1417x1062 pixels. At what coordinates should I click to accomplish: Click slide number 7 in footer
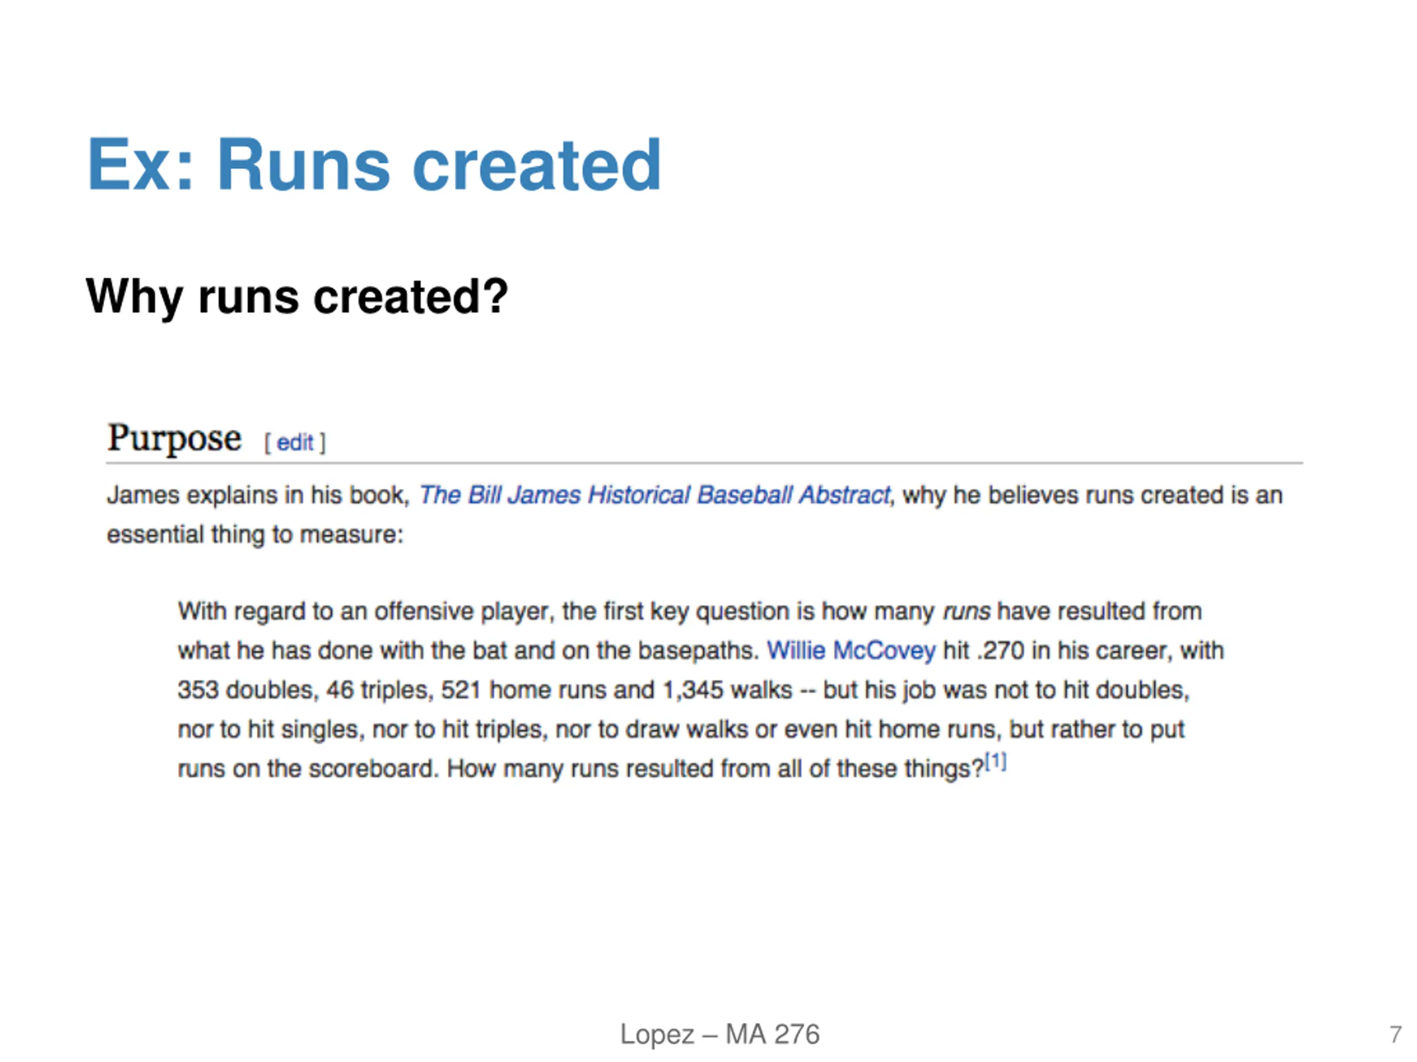click(1396, 1034)
